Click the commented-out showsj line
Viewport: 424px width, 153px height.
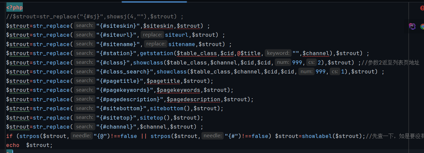tap(95, 16)
